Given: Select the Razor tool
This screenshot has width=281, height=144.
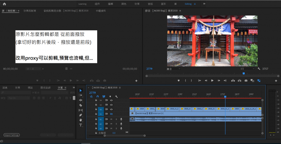Looking at the screenshot, I should [x=81, y=105].
